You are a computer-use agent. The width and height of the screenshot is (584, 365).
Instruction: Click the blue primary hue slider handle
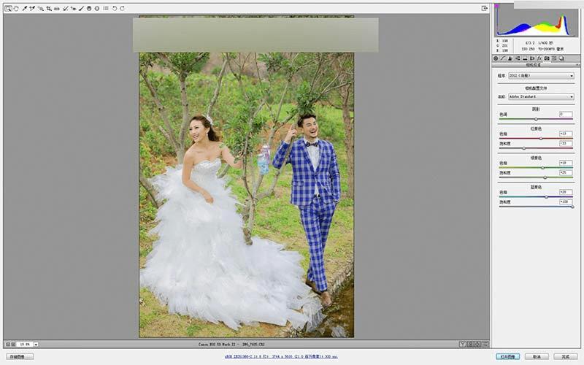(546, 197)
